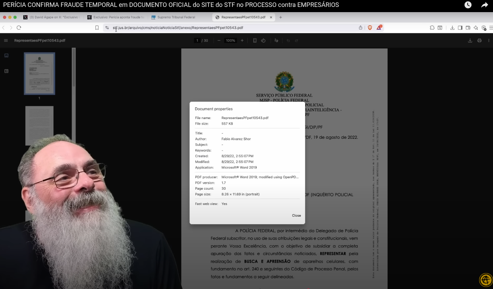Click the tab search icon in the browser toolbar
Image resolution: width=493 pixels, height=289 pixels.
440,28
